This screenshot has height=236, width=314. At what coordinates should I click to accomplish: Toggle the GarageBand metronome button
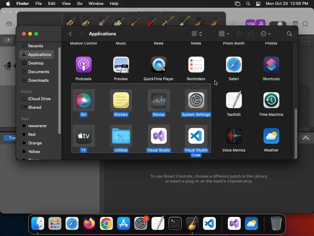[x=261, y=23]
